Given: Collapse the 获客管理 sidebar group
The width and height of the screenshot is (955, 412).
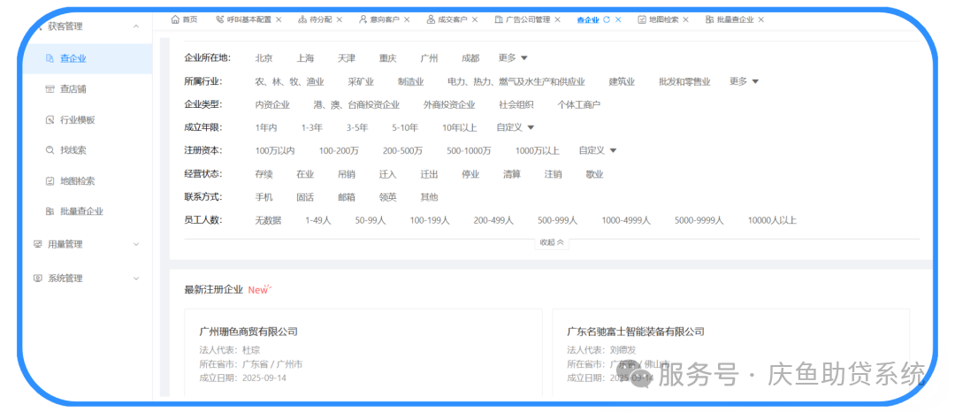Looking at the screenshot, I should click(136, 27).
